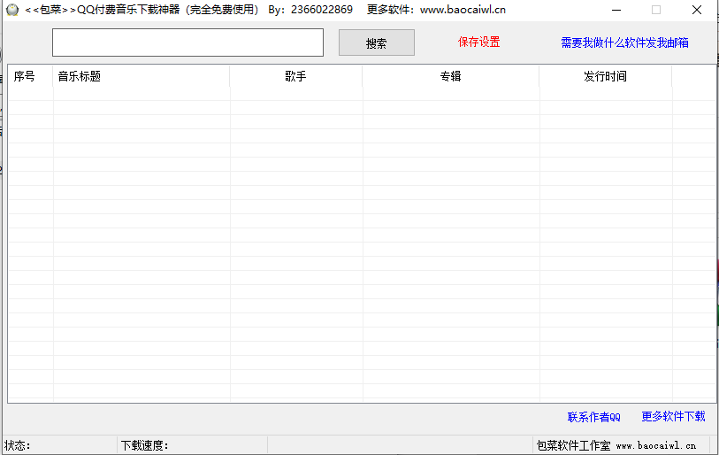The width and height of the screenshot is (719, 455).
Task: Sort by 序号 column header
Action: click(25, 77)
